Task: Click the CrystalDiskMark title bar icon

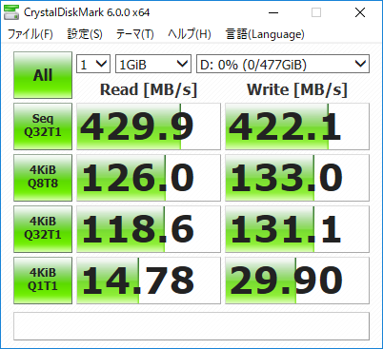Action: tap(11, 12)
